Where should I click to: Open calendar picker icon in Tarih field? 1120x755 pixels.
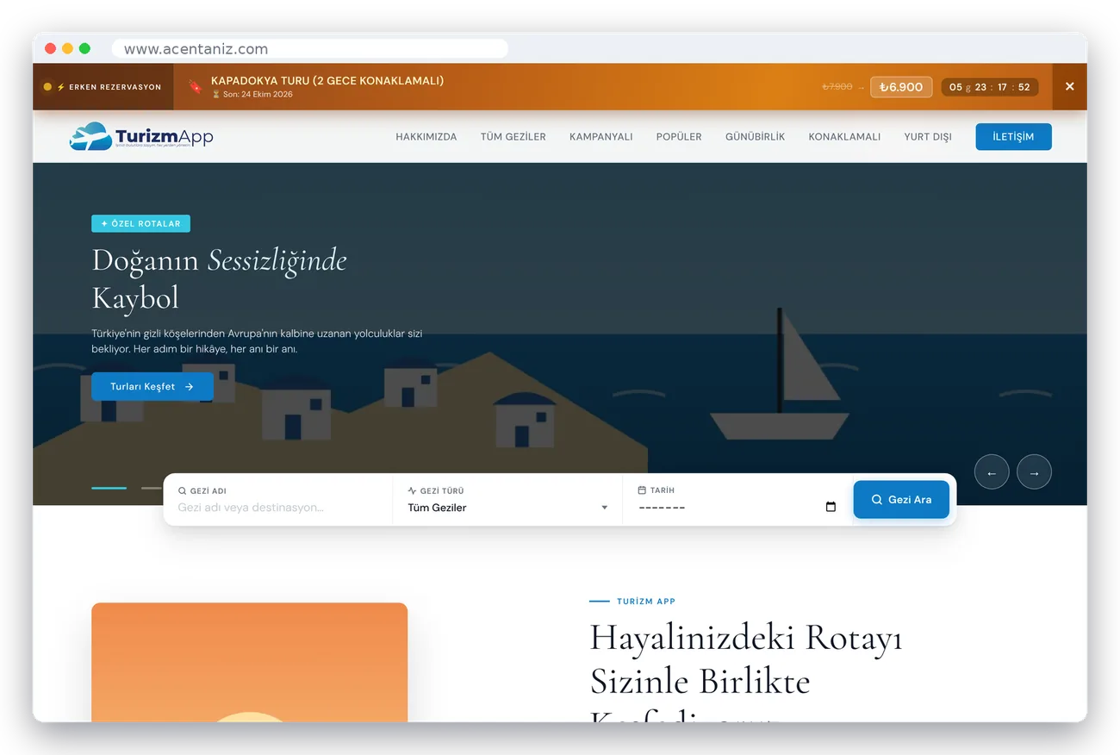click(x=831, y=507)
